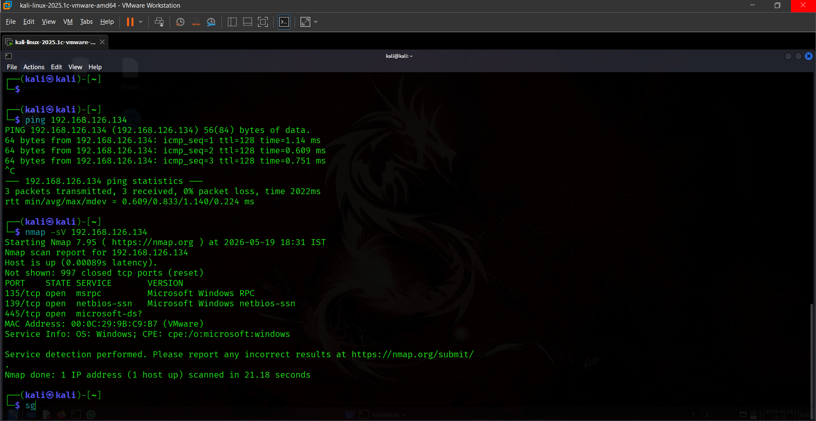This screenshot has width=816, height=421.
Task: Click the 'Service Info: OS: Windows' line
Action: point(147,334)
